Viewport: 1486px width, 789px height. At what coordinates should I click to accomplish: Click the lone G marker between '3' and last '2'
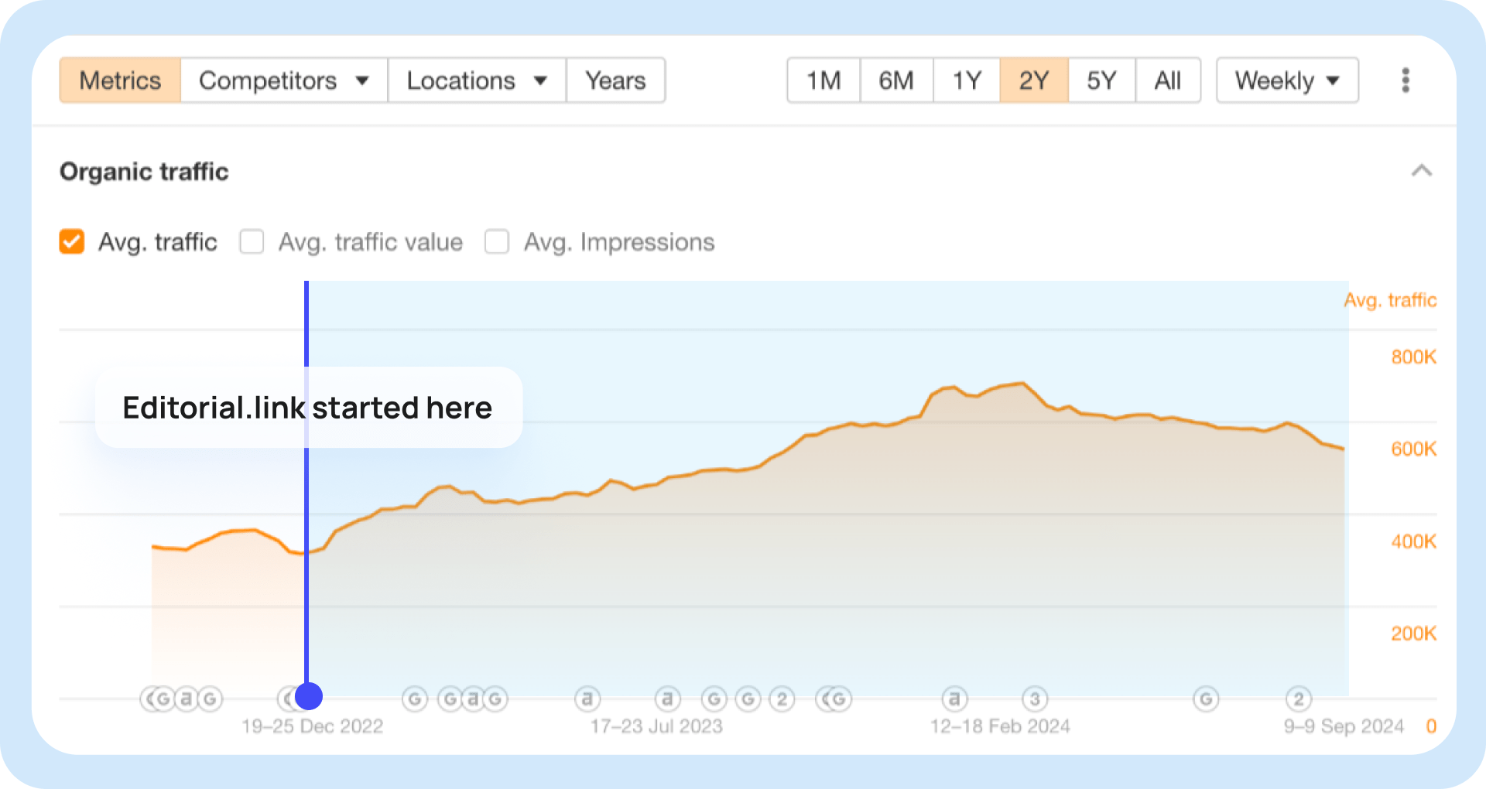[x=1206, y=699]
